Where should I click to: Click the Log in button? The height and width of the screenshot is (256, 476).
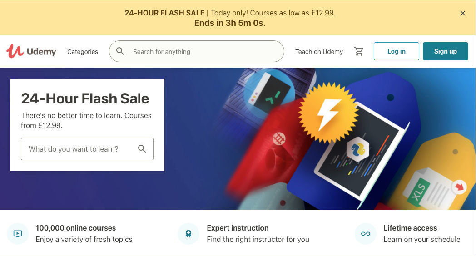[397, 51]
